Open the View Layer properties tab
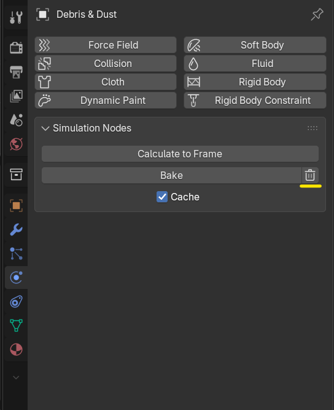Screen dimensions: 334x410 coord(16,96)
